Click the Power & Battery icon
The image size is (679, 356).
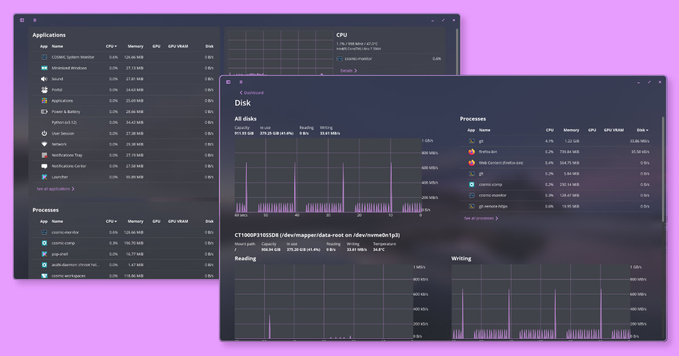coord(44,112)
